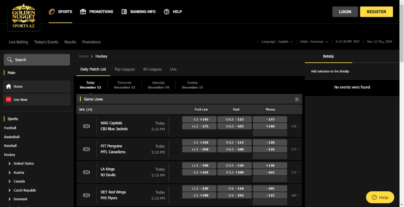Open Live Now in sidebar

click(37, 100)
